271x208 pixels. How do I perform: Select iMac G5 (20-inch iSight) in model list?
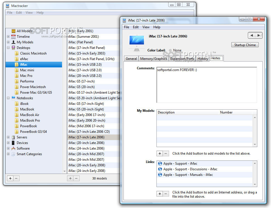point(93,109)
